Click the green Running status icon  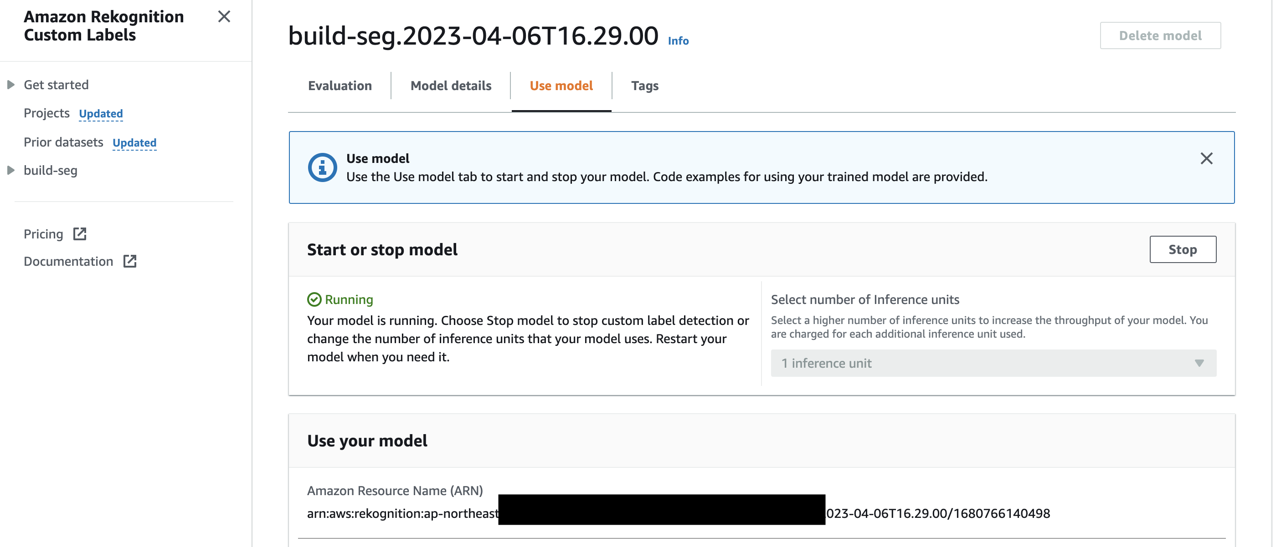314,299
